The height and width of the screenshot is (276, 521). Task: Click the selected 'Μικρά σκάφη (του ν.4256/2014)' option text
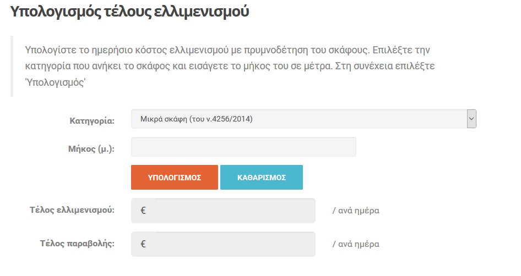coord(196,119)
